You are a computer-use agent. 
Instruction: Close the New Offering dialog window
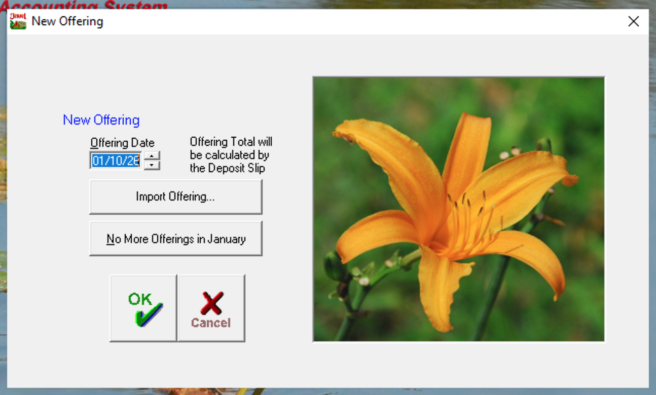pos(633,21)
